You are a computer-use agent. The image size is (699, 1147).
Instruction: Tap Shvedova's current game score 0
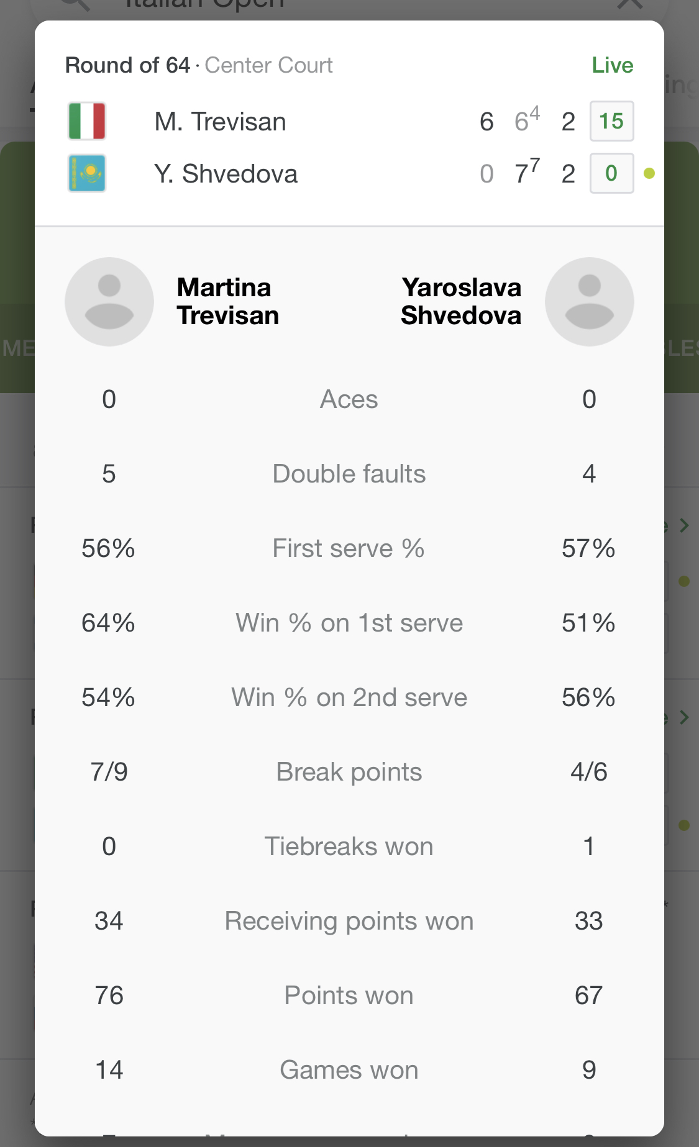[x=611, y=173]
